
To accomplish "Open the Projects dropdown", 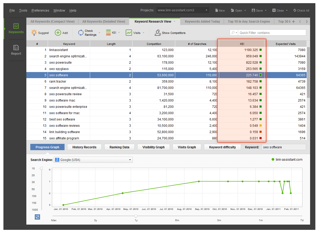I will tap(183, 10).
